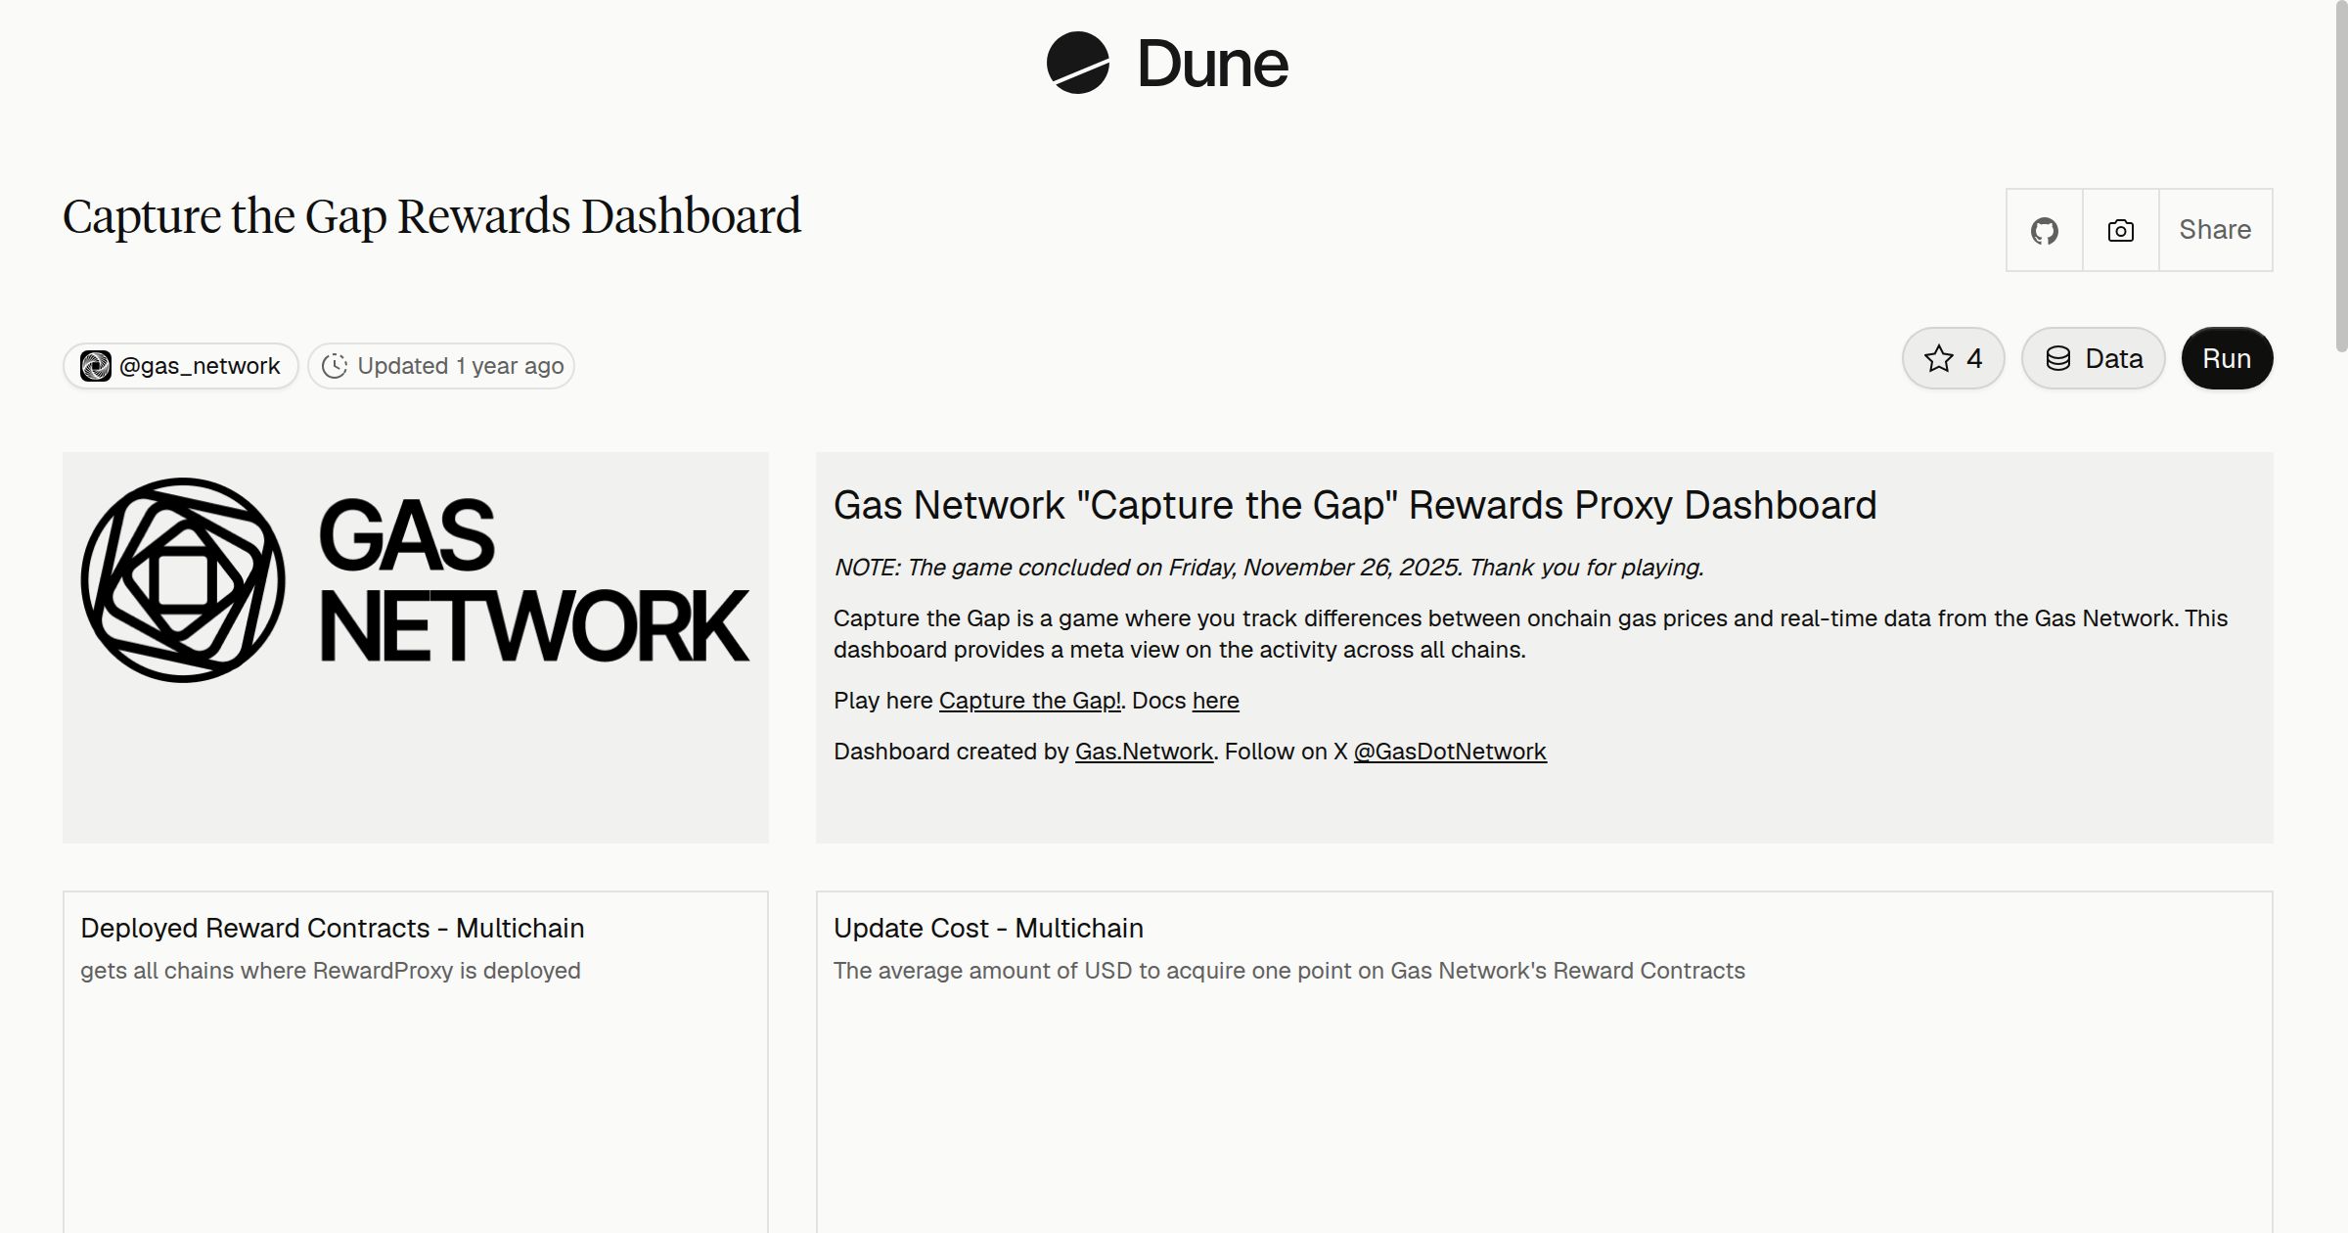Click the Capture the Gap Rewards Dashboard heading
The height and width of the screenshot is (1233, 2348).
[431, 216]
